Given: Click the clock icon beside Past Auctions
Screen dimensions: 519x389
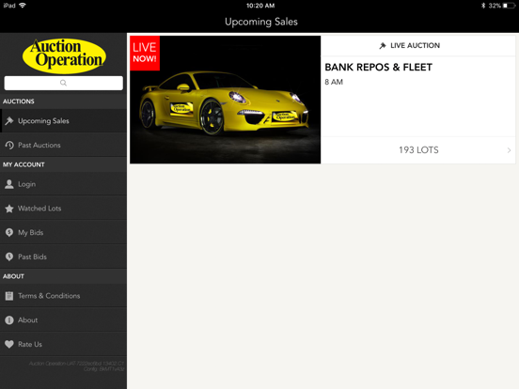Looking at the screenshot, I should tap(9, 145).
